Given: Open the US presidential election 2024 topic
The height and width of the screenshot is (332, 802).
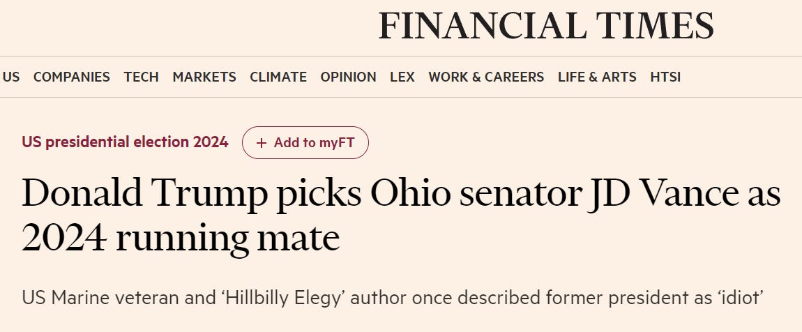Looking at the screenshot, I should tap(125, 142).
